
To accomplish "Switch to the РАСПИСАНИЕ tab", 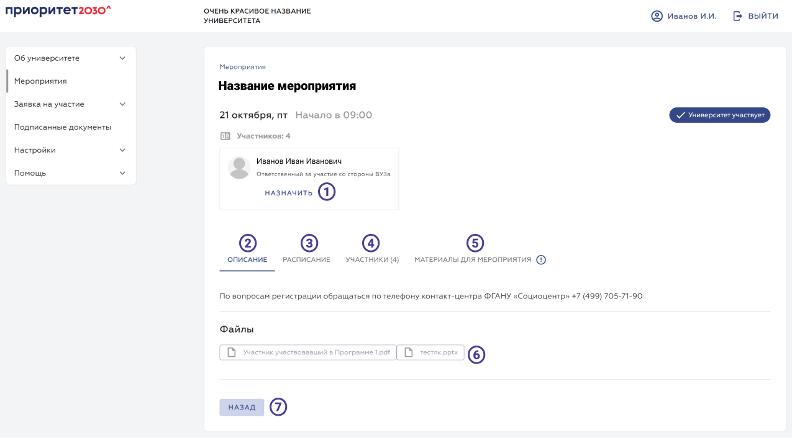I will pos(306,260).
